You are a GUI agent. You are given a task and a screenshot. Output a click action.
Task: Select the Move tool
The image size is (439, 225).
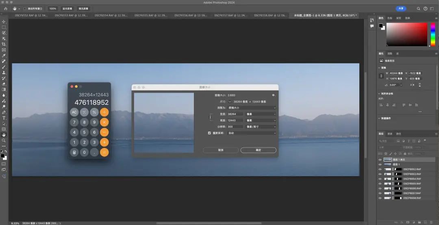pos(4,22)
